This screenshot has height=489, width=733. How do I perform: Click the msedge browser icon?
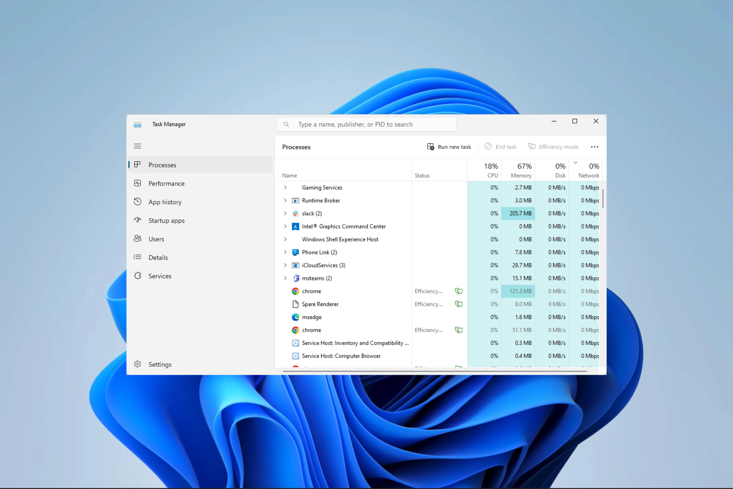tap(295, 317)
